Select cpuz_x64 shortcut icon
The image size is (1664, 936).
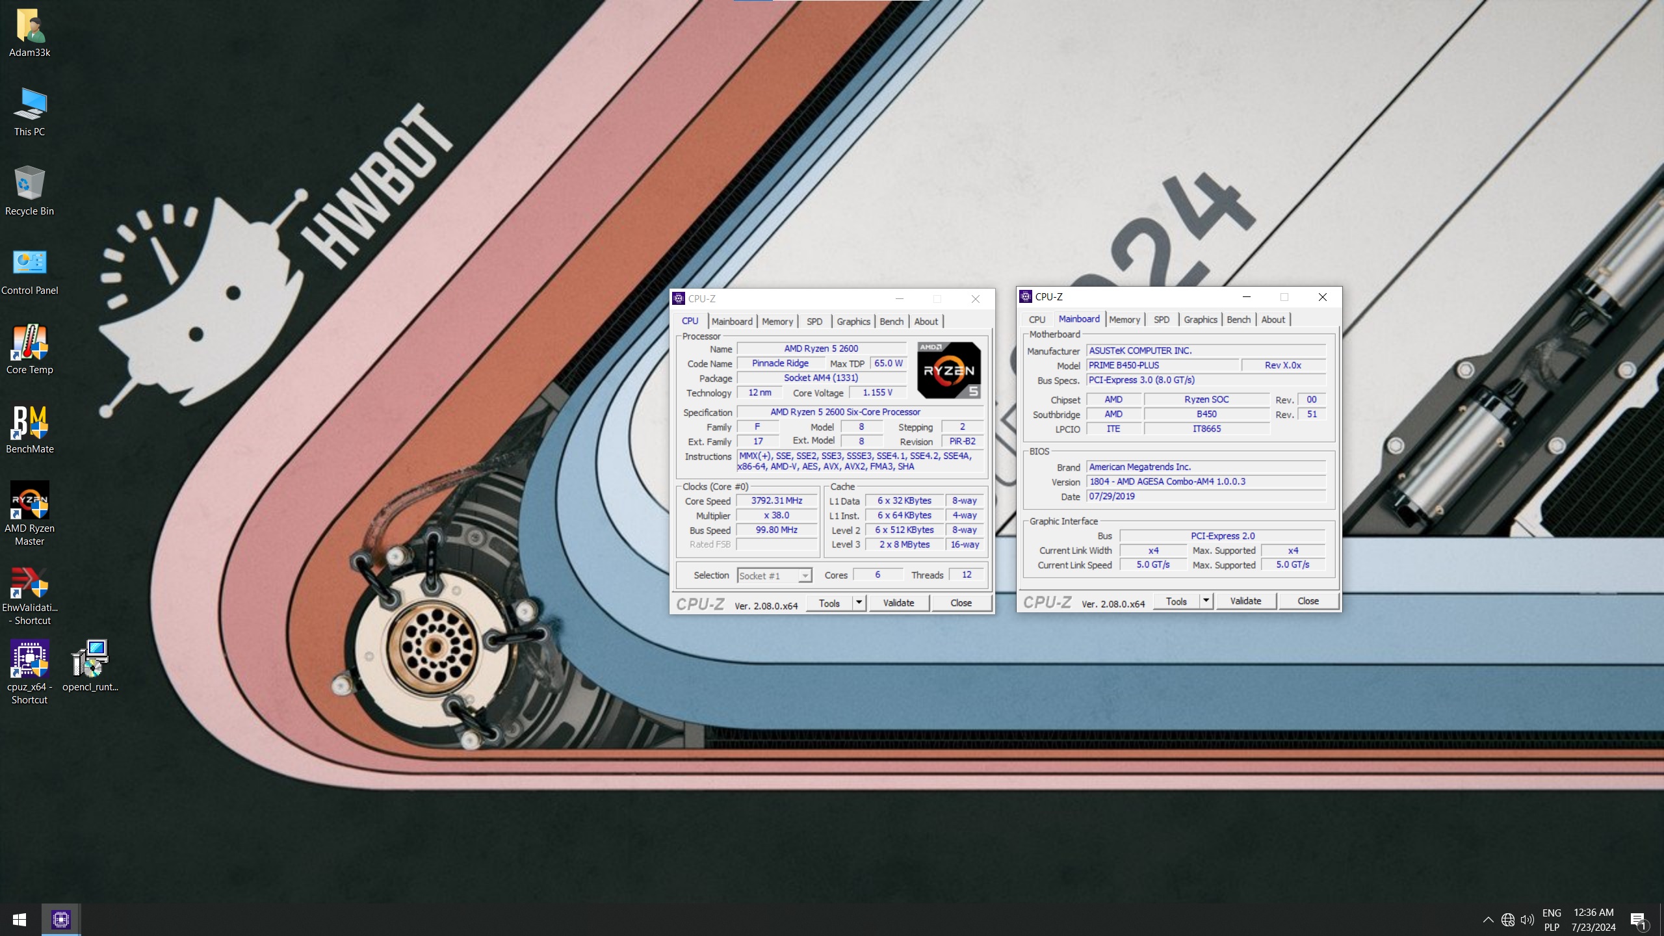pos(29,672)
